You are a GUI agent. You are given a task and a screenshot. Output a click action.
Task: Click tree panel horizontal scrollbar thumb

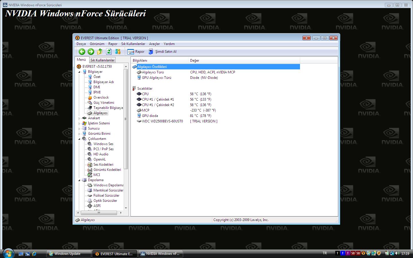99,213
